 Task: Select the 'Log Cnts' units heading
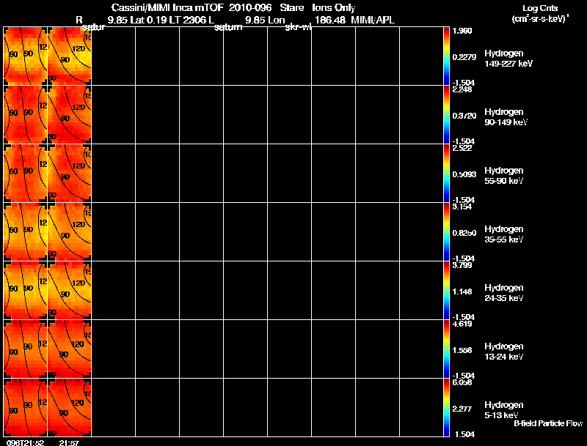540,8
